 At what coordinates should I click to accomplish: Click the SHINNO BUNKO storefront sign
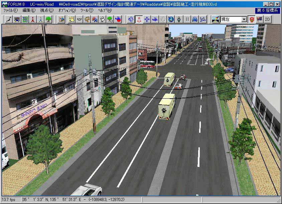pos(34,111)
